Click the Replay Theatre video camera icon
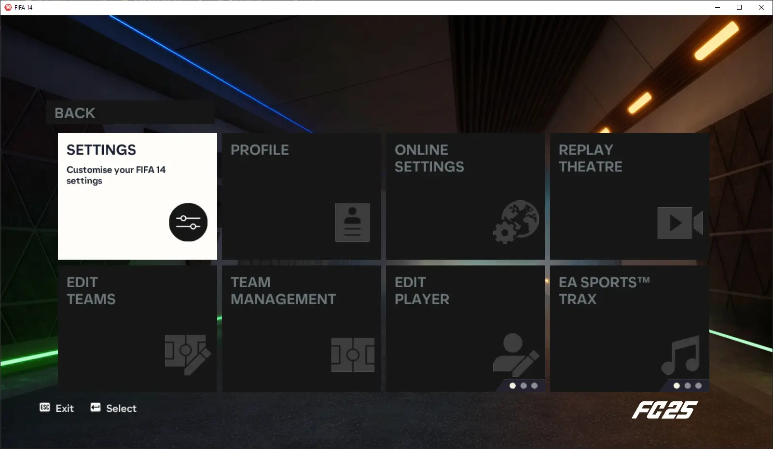773x449 pixels. [680, 223]
